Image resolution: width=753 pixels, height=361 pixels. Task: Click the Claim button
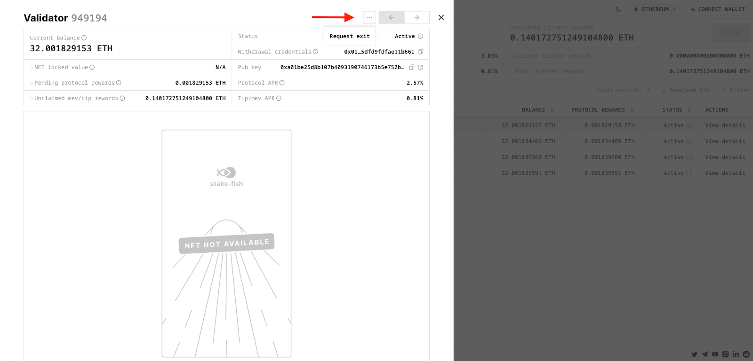[x=731, y=33]
